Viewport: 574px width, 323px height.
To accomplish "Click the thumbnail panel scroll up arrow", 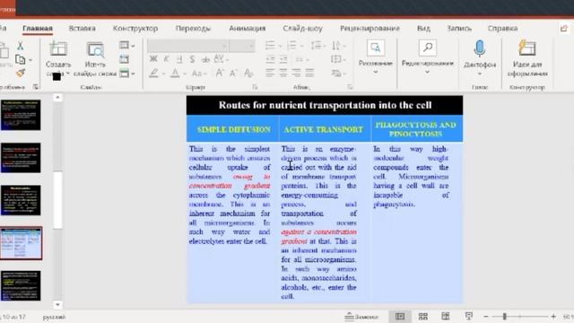I will point(57,98).
